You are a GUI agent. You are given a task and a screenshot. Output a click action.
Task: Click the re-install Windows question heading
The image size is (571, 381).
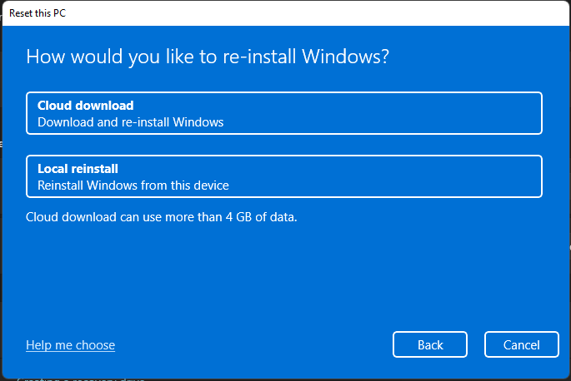(x=208, y=57)
